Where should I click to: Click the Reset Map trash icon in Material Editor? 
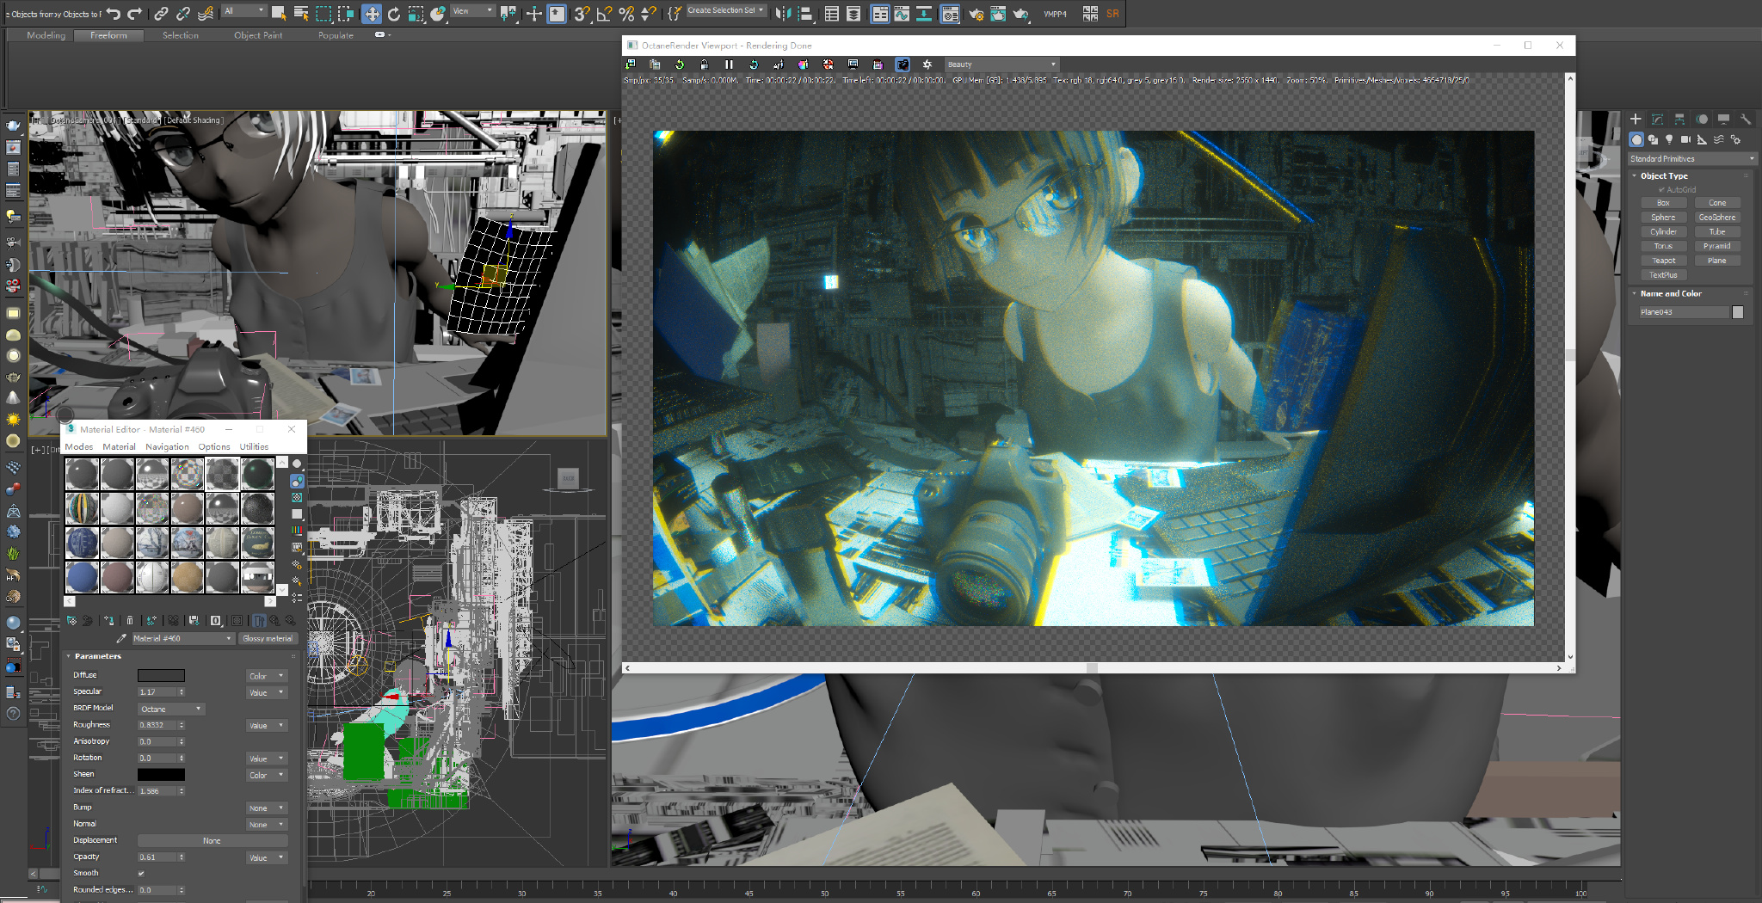coord(130,620)
